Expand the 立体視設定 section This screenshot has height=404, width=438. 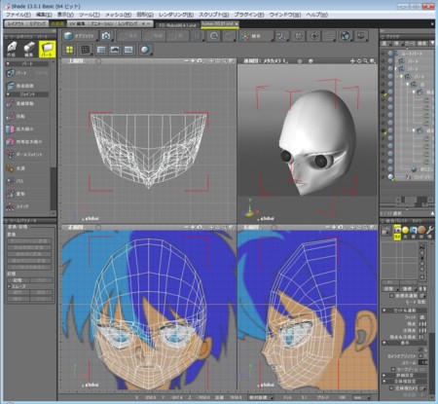coord(405,382)
